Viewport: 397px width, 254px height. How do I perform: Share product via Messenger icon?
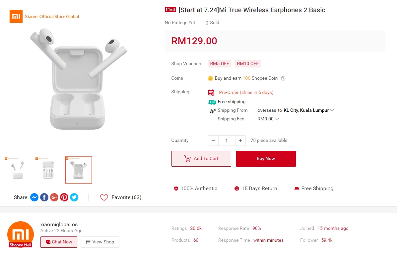34,197
